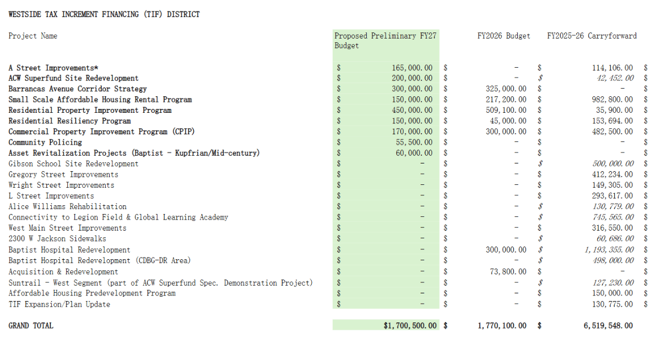Click Barrancas Avenue Corridor Strategy FY2026 value 325,000.00
The height and width of the screenshot is (339, 661).
coord(506,89)
